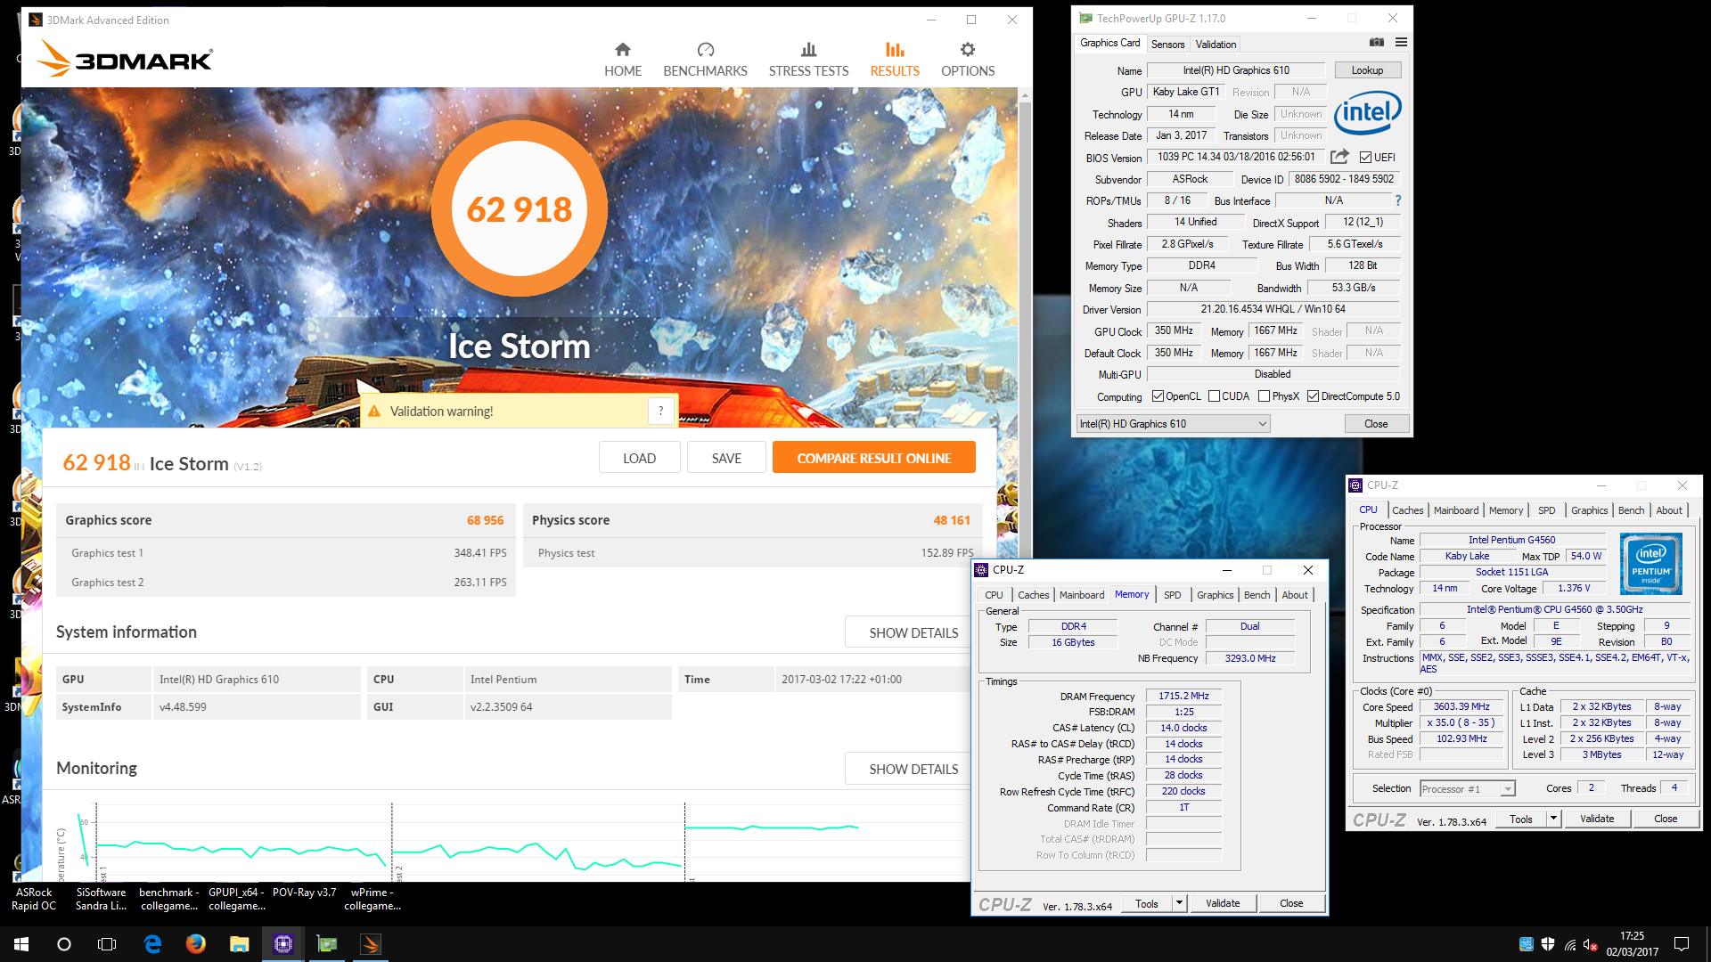
Task: Open File Explorer from the taskbar
Action: 240,944
